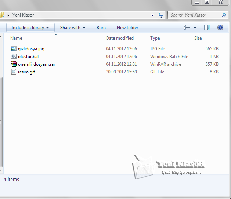The image size is (231, 199).
Task: Change view using the views icon
Action: click(x=187, y=28)
